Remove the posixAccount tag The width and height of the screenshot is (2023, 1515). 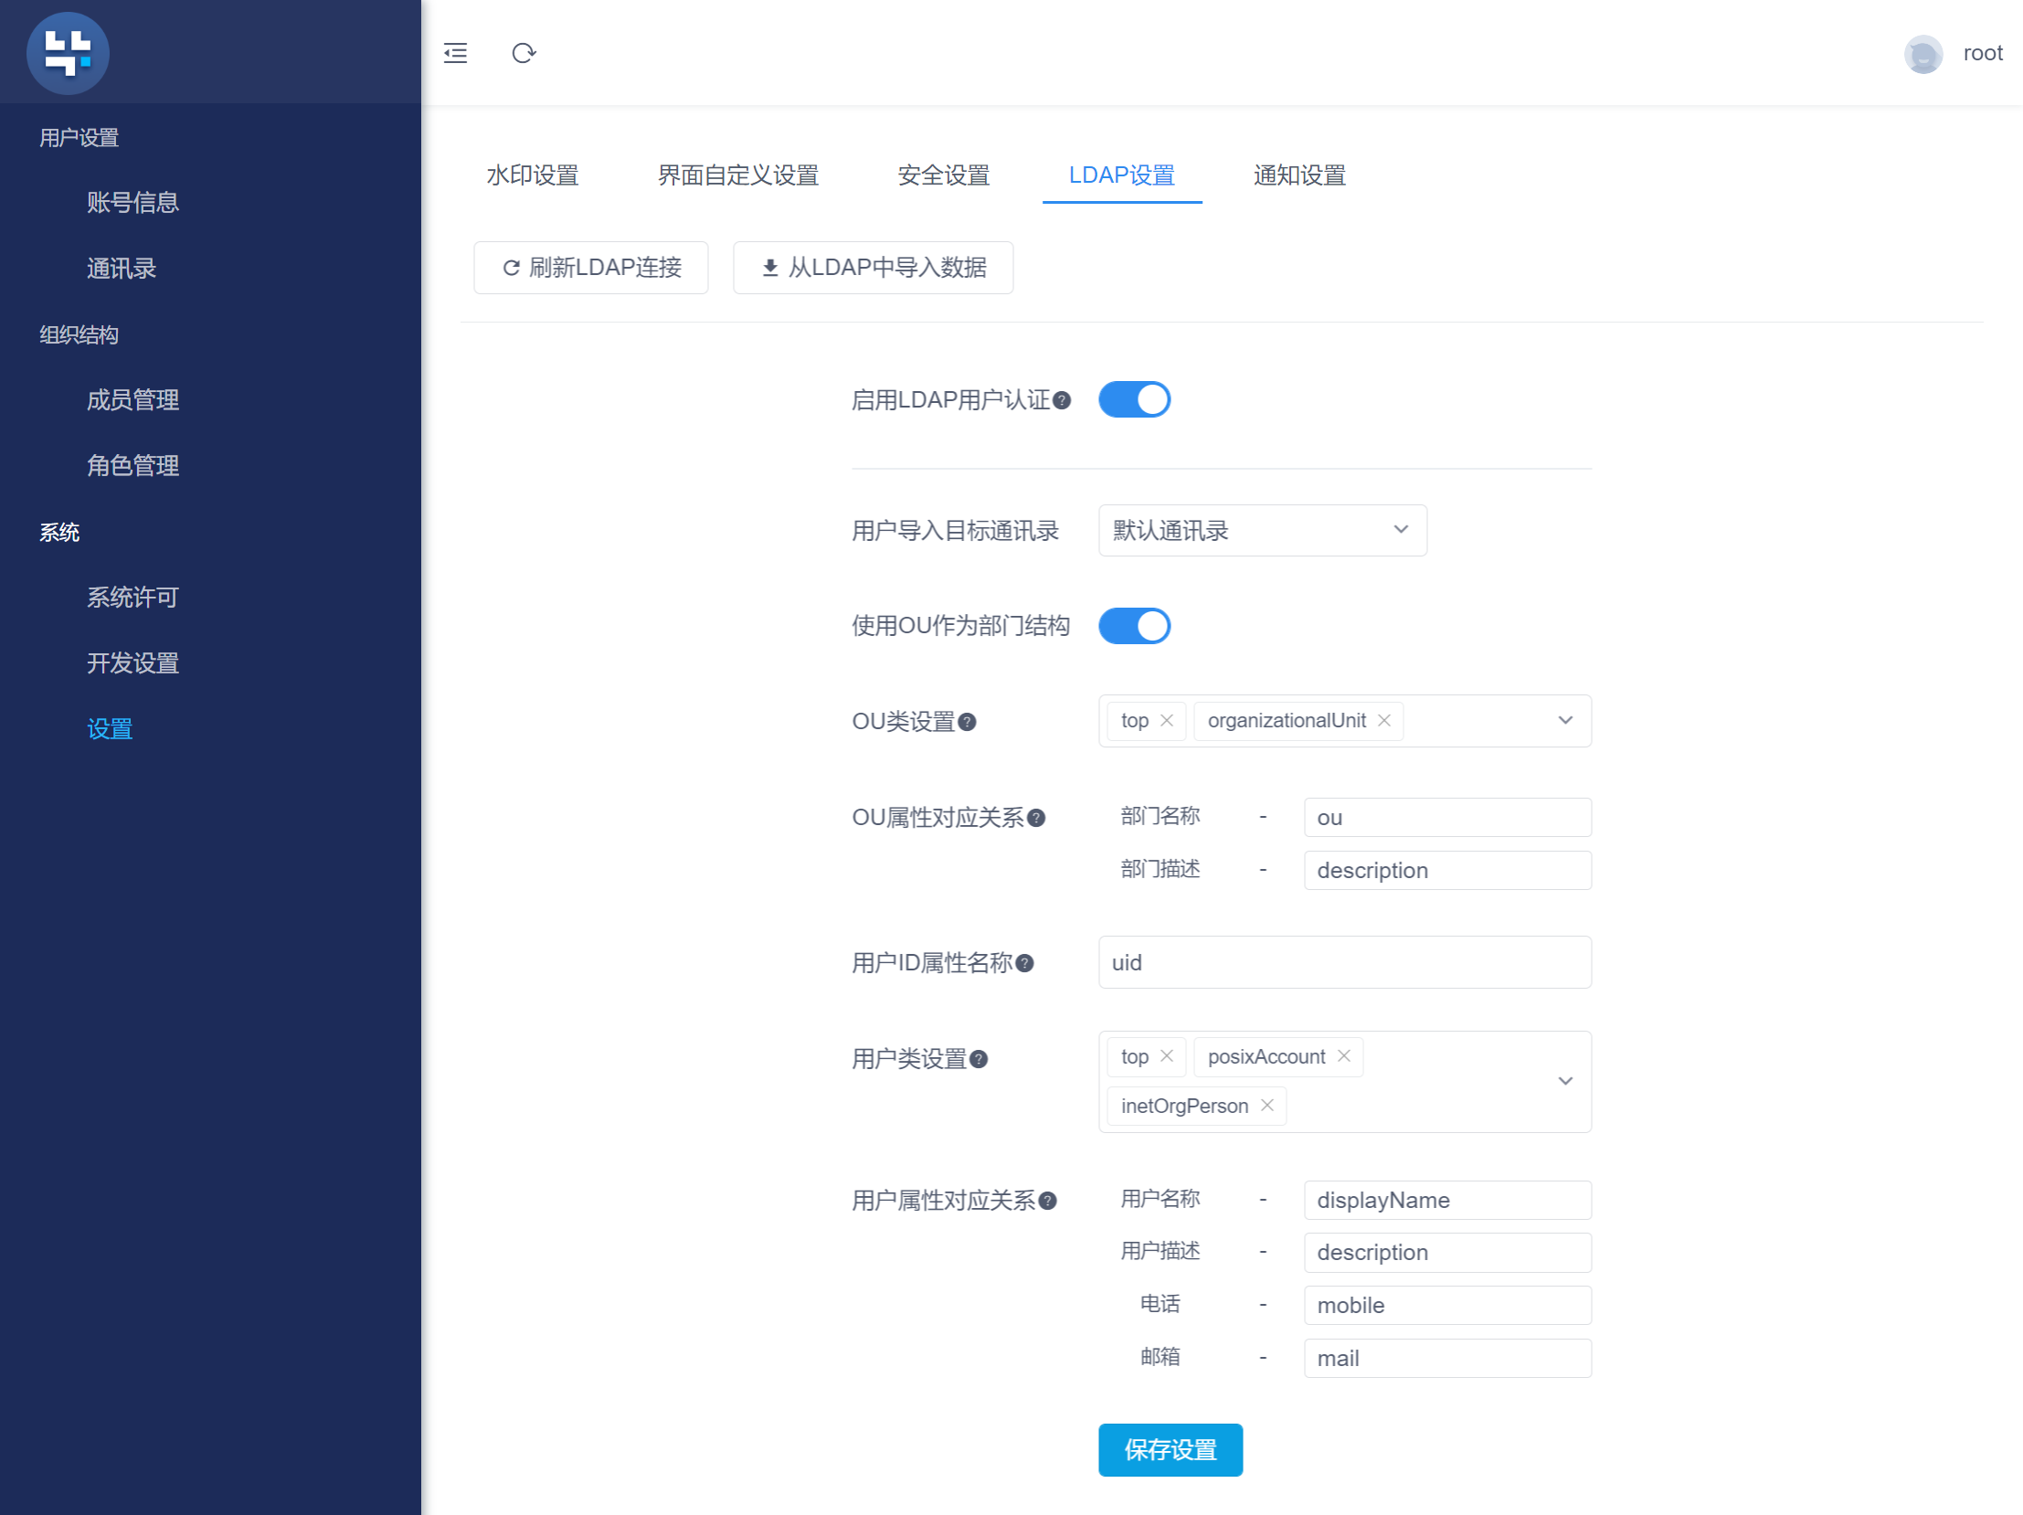1343,1056
